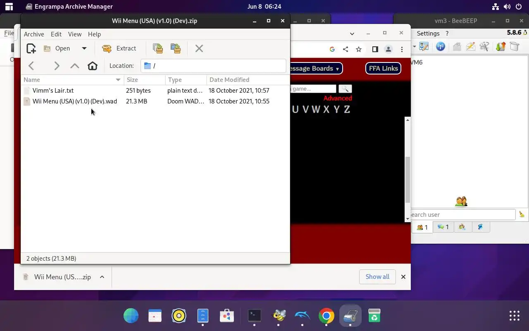Sort by the Name column header
Image resolution: width=529 pixels, height=331 pixels.
pyautogui.click(x=72, y=80)
